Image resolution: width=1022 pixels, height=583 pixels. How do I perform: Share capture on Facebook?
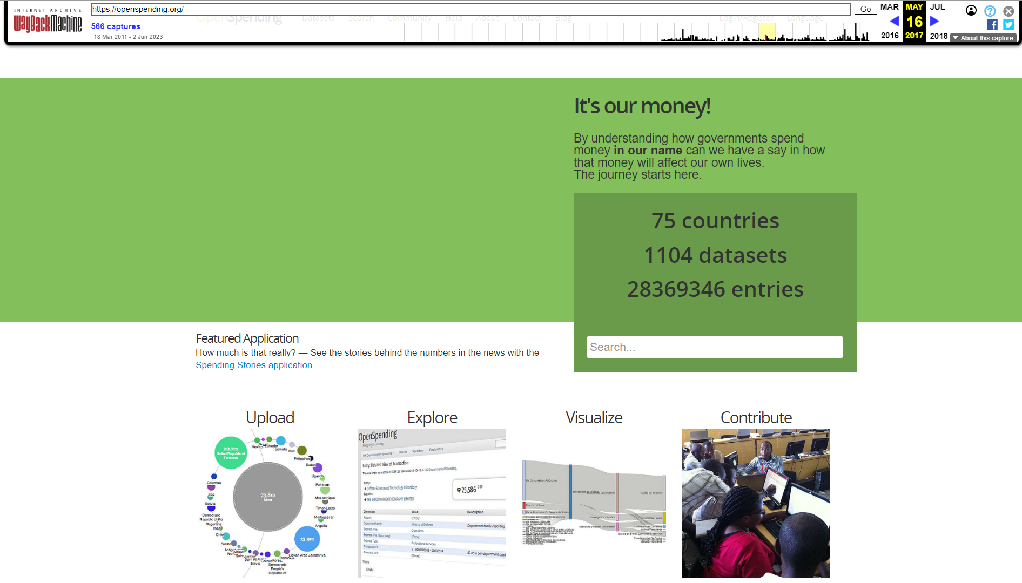tap(992, 25)
